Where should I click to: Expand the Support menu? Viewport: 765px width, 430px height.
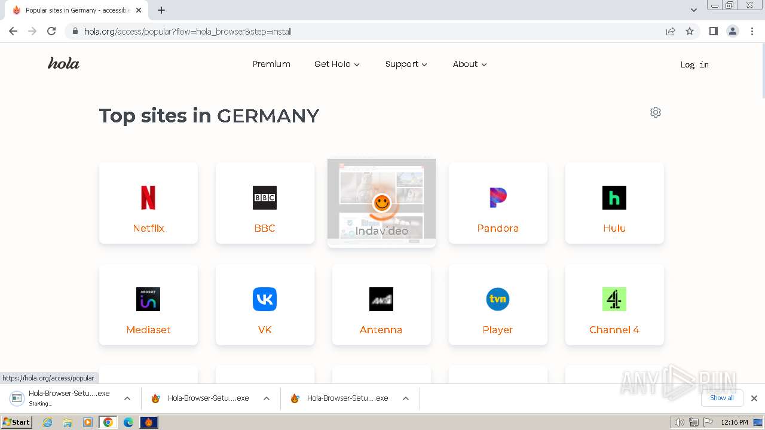(406, 64)
